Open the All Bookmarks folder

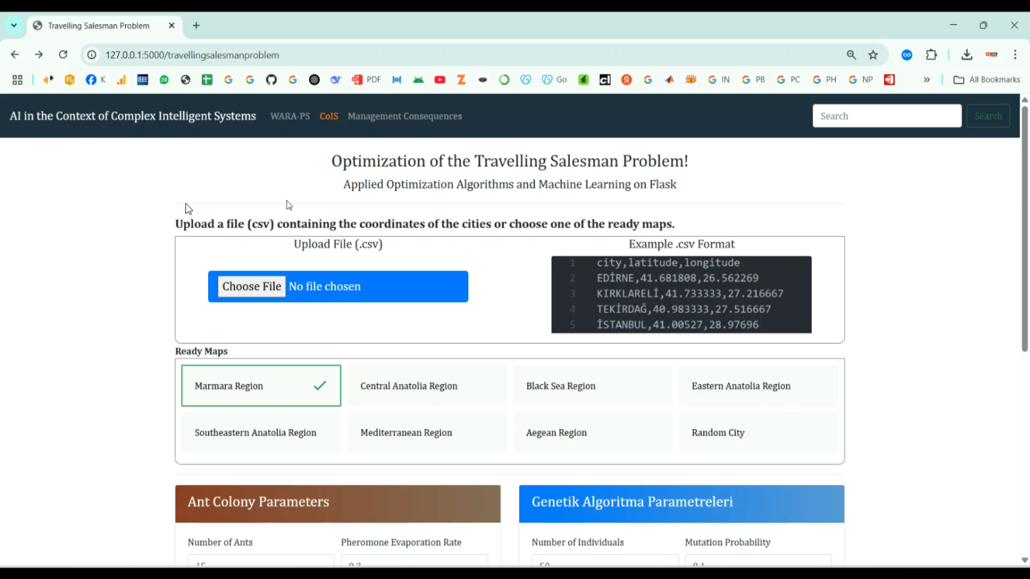pos(987,80)
